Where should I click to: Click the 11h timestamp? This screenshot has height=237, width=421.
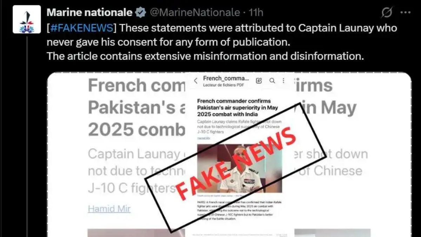(x=256, y=13)
